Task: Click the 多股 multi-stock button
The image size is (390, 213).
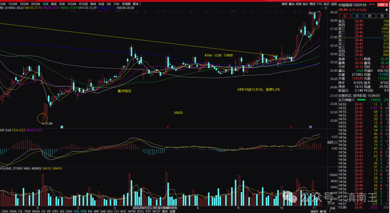Action: coord(299,4)
